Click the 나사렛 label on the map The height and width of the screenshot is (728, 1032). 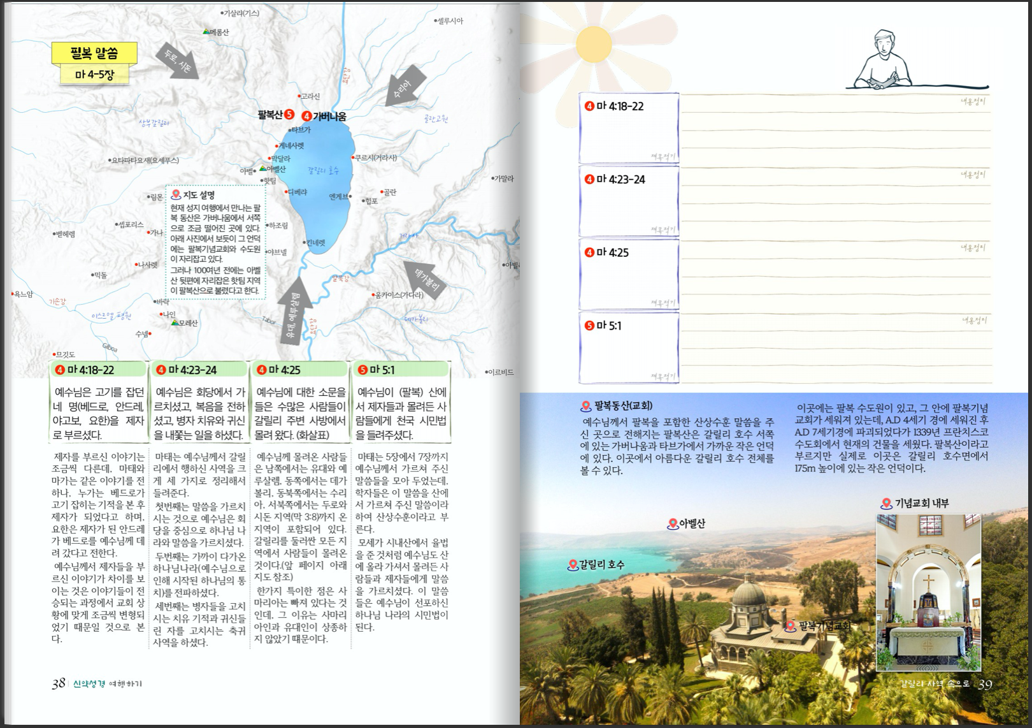(147, 265)
